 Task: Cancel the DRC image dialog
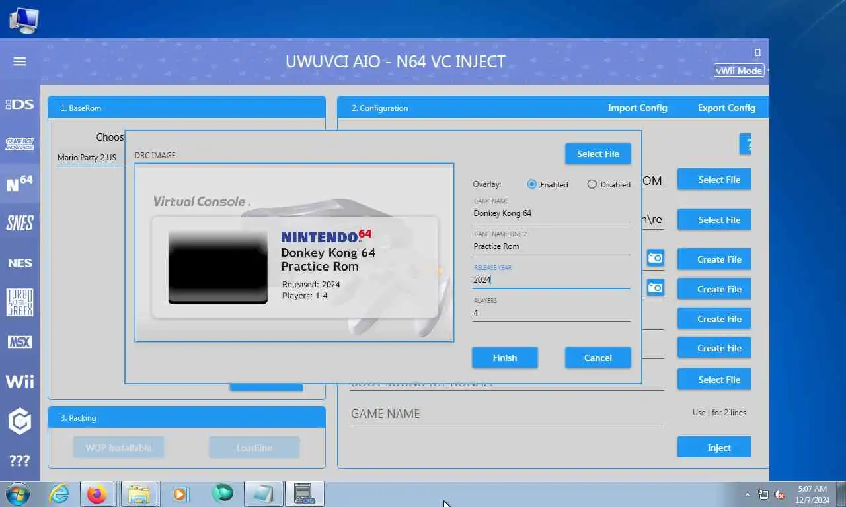click(597, 358)
